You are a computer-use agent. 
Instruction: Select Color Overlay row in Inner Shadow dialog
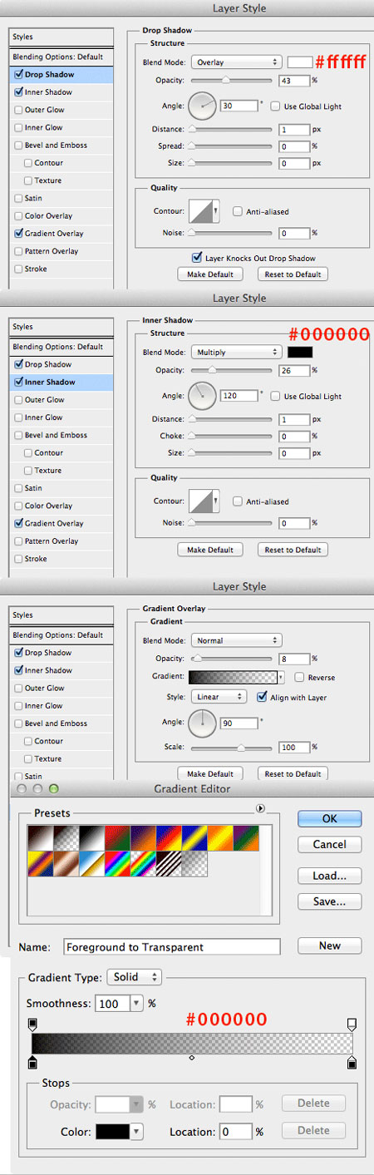61,506
